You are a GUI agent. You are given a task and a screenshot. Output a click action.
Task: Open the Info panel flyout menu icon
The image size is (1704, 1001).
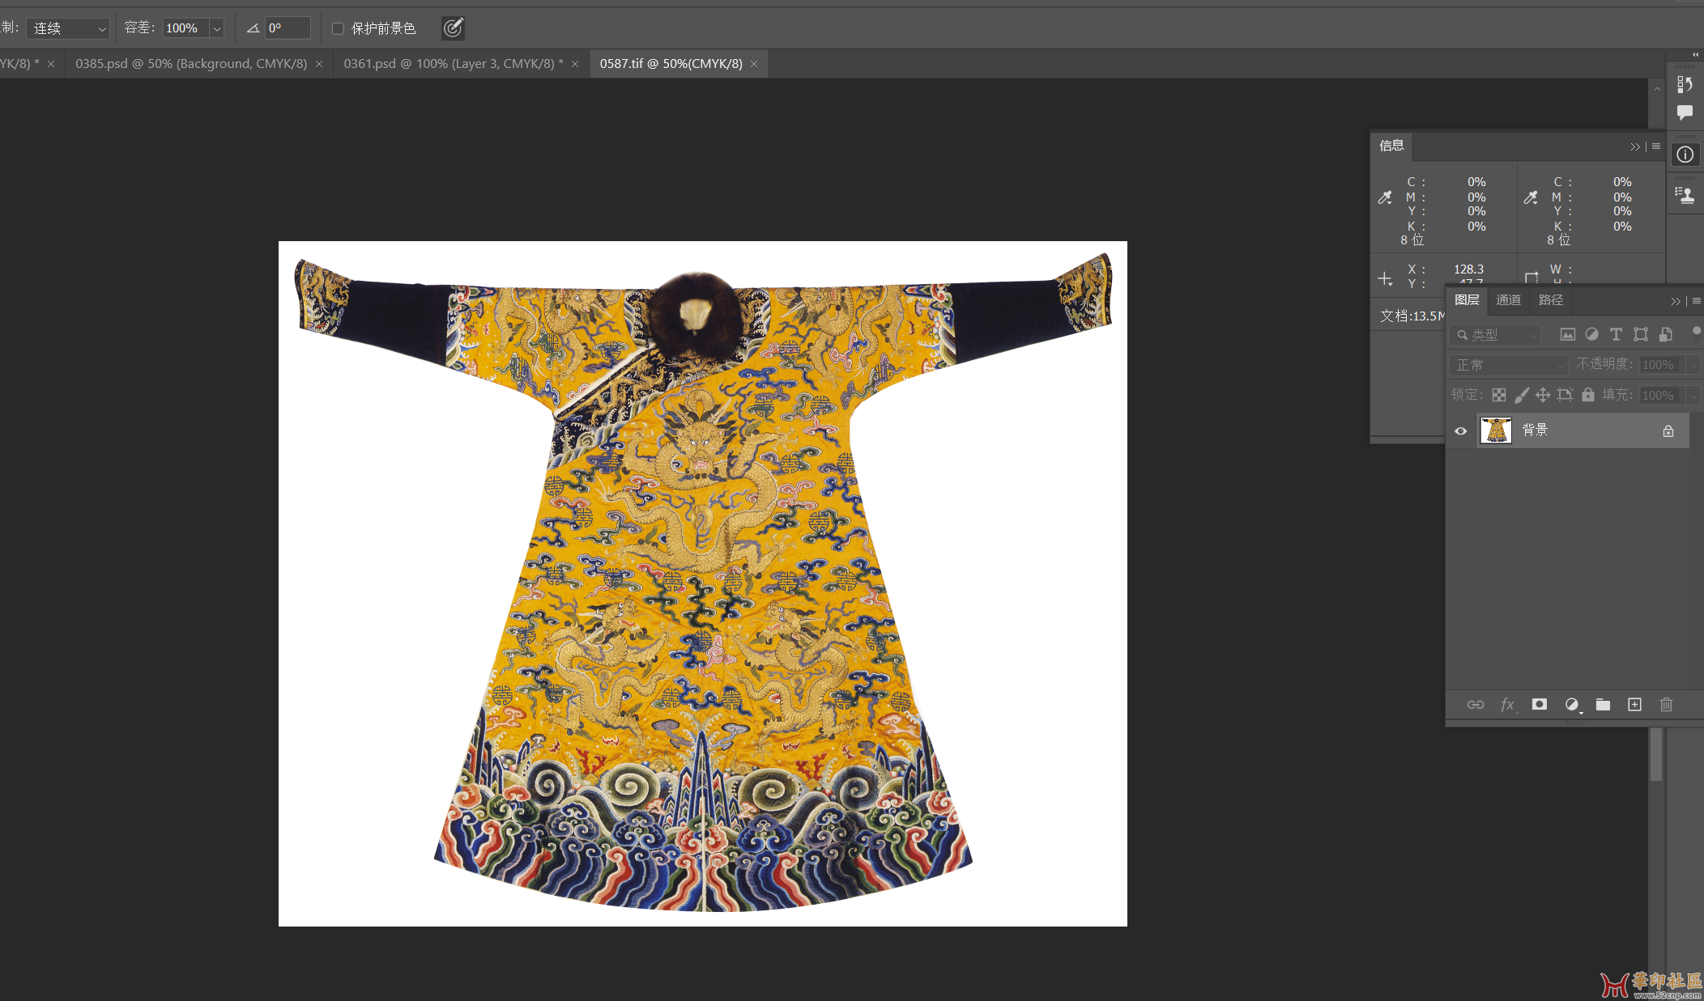click(x=1656, y=146)
